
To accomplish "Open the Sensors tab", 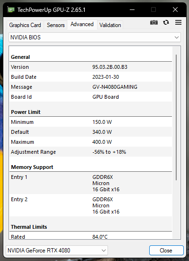I will [55, 25].
